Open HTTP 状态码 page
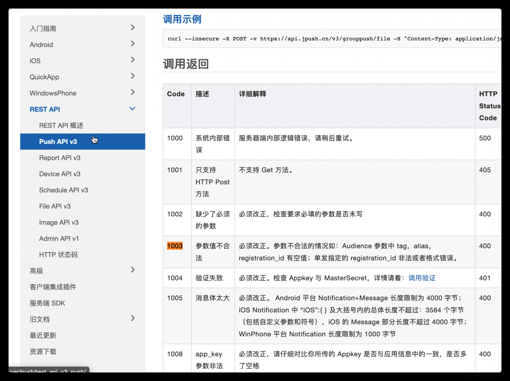Screen dimensions: 510x381 click(x=58, y=255)
